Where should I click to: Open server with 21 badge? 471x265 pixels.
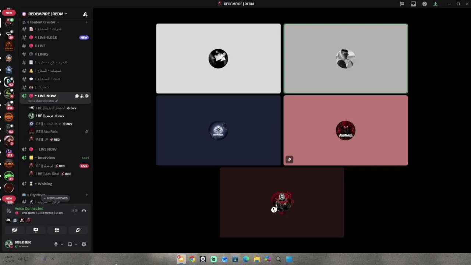[x=9, y=176]
